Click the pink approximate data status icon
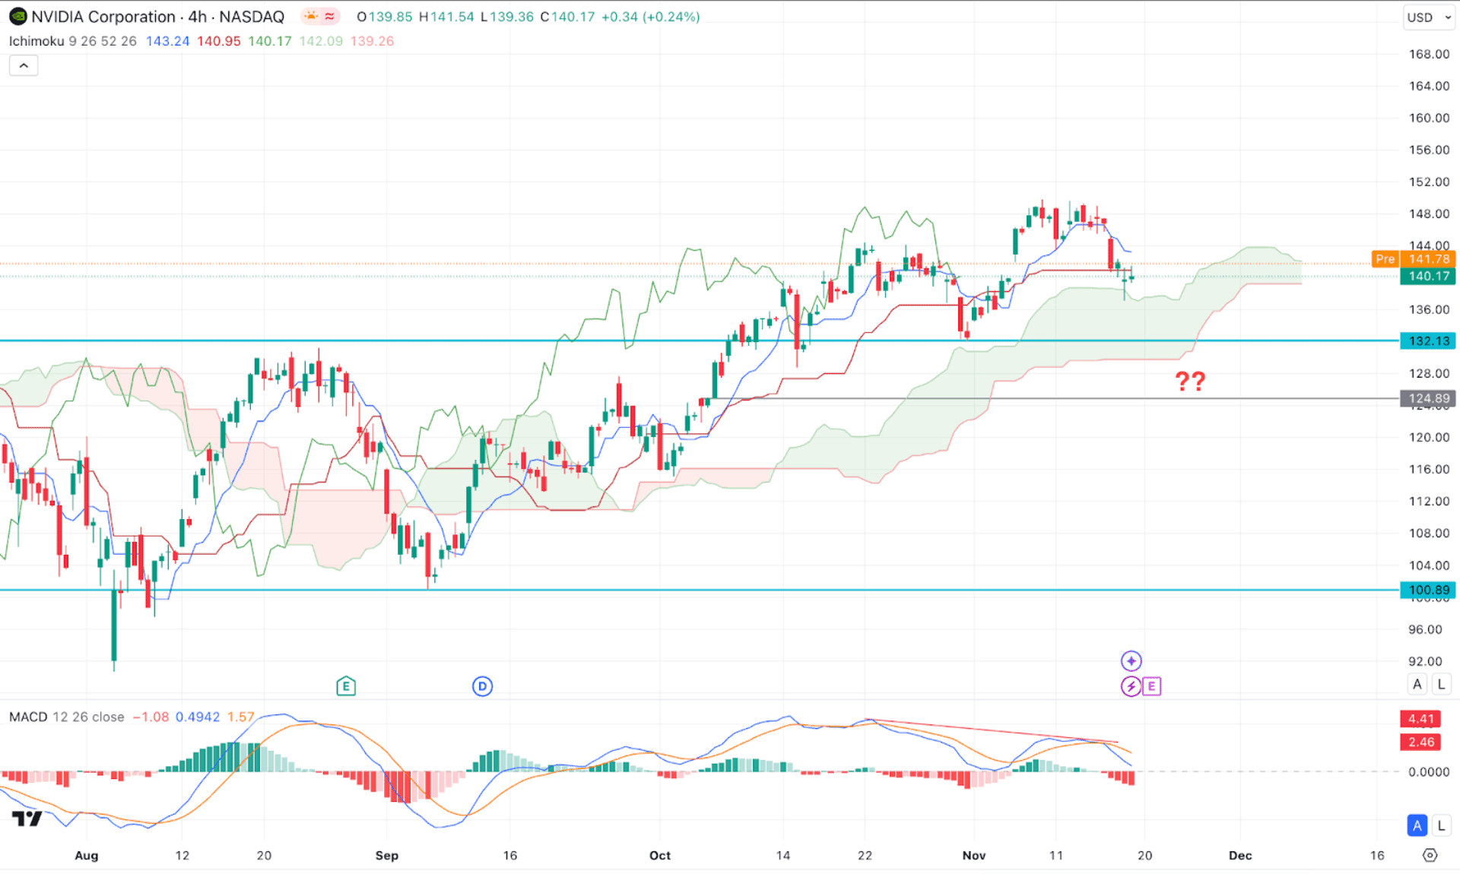1460x874 pixels. point(330,16)
